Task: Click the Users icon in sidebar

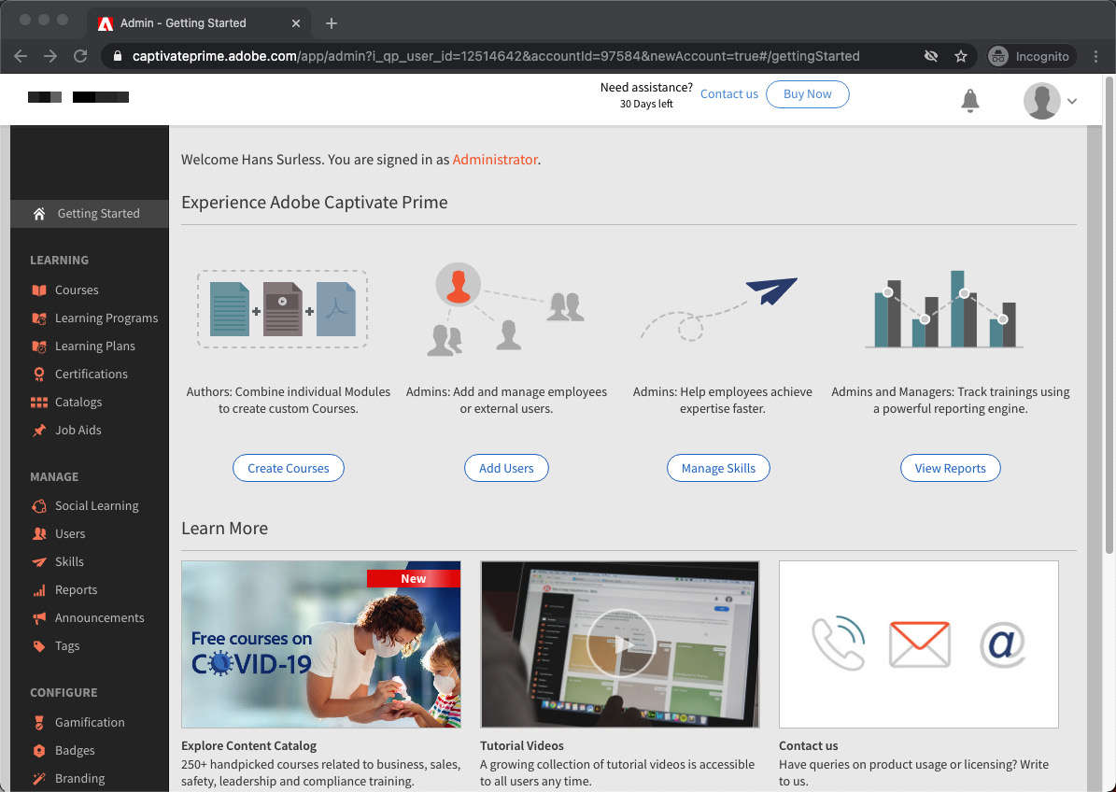Action: click(x=39, y=533)
